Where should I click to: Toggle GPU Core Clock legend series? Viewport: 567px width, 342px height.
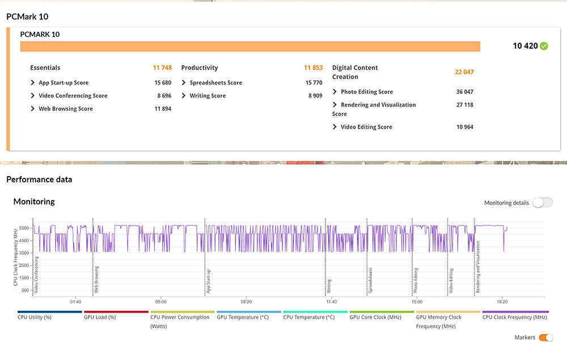tap(375, 317)
